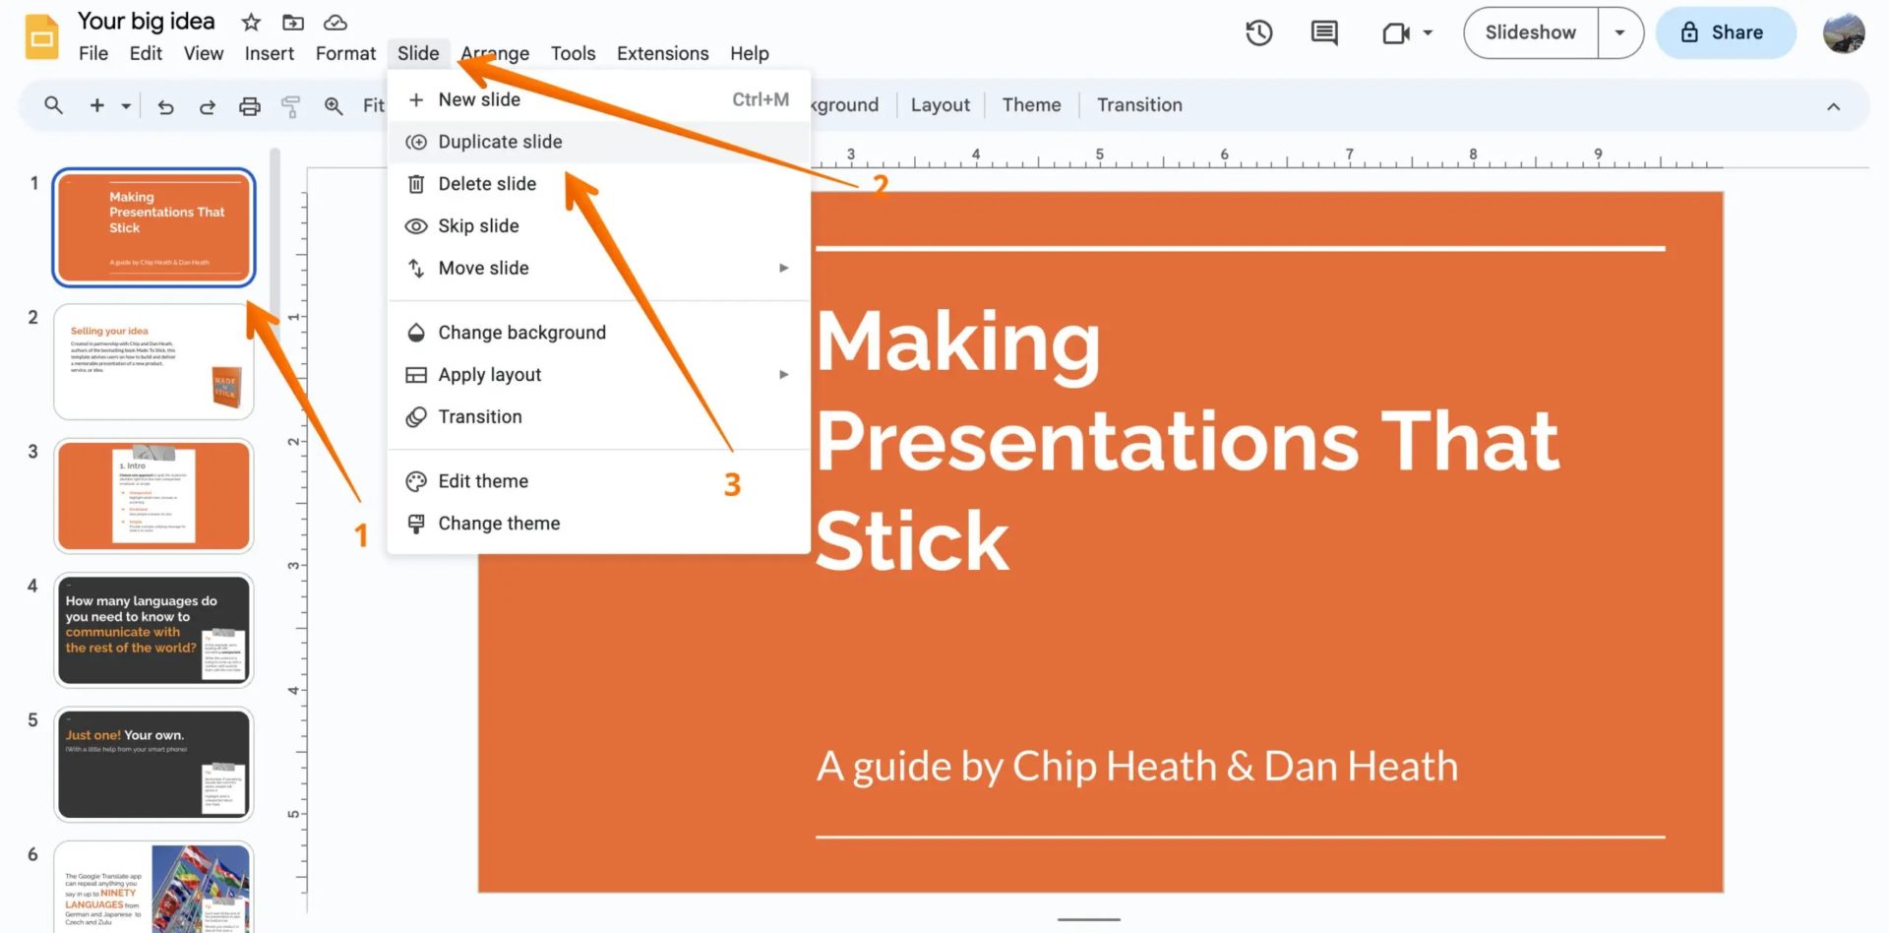Open version history via the clock icon

(x=1258, y=32)
